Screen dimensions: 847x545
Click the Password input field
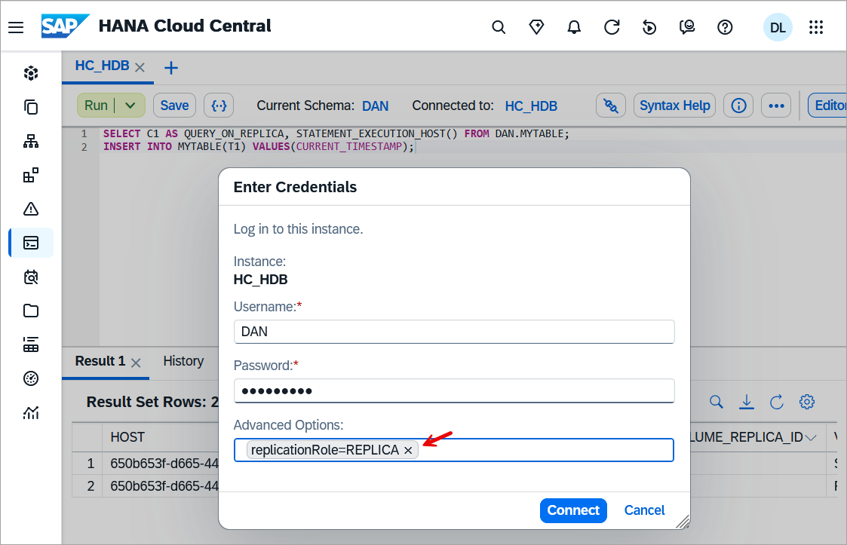pos(454,391)
